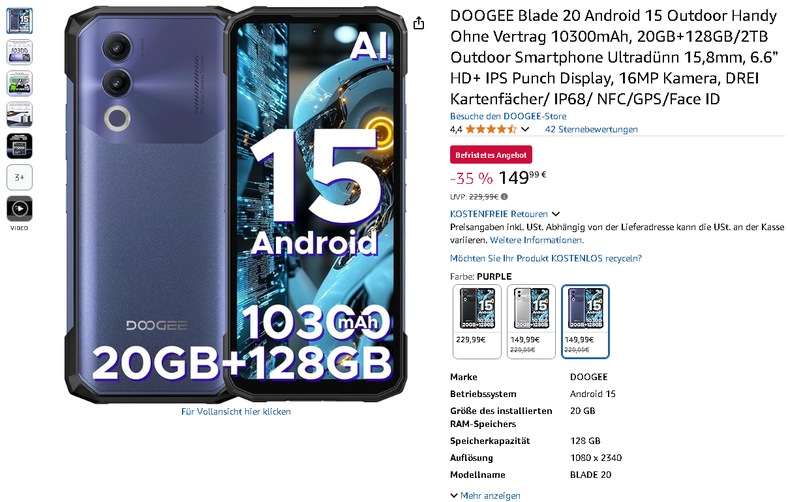788x502 pixels.
Task: Click Für Vollansicht hier klicken
Action: 236,411
